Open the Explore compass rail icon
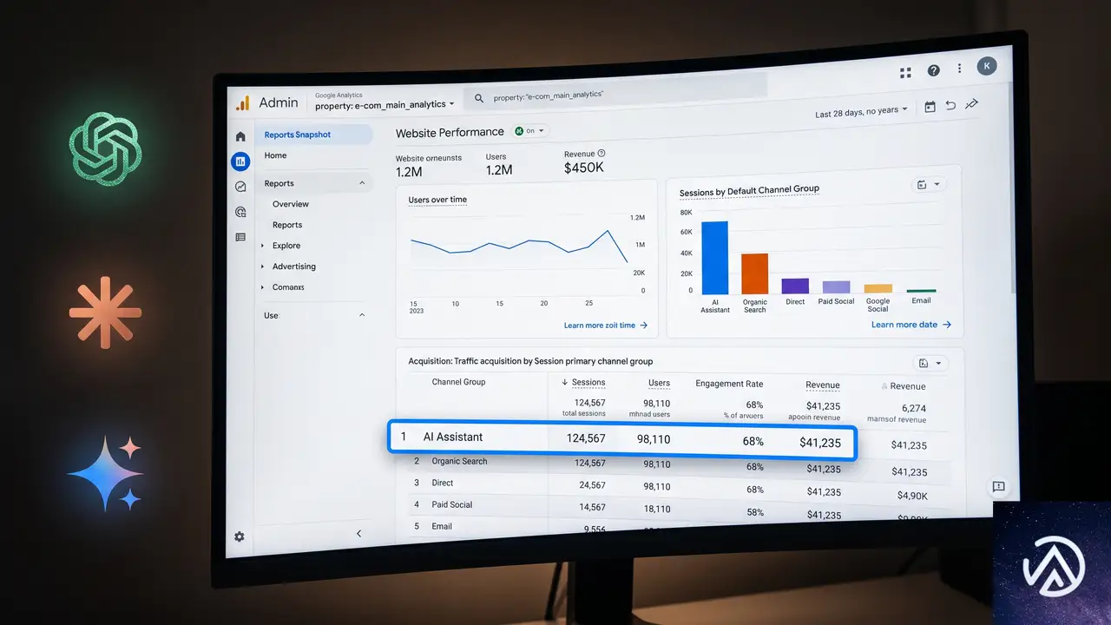This screenshot has width=1111, height=625. pyautogui.click(x=240, y=187)
